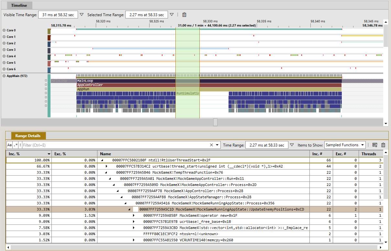Click the Filter (Ctrl+E) input box

pos(115,145)
